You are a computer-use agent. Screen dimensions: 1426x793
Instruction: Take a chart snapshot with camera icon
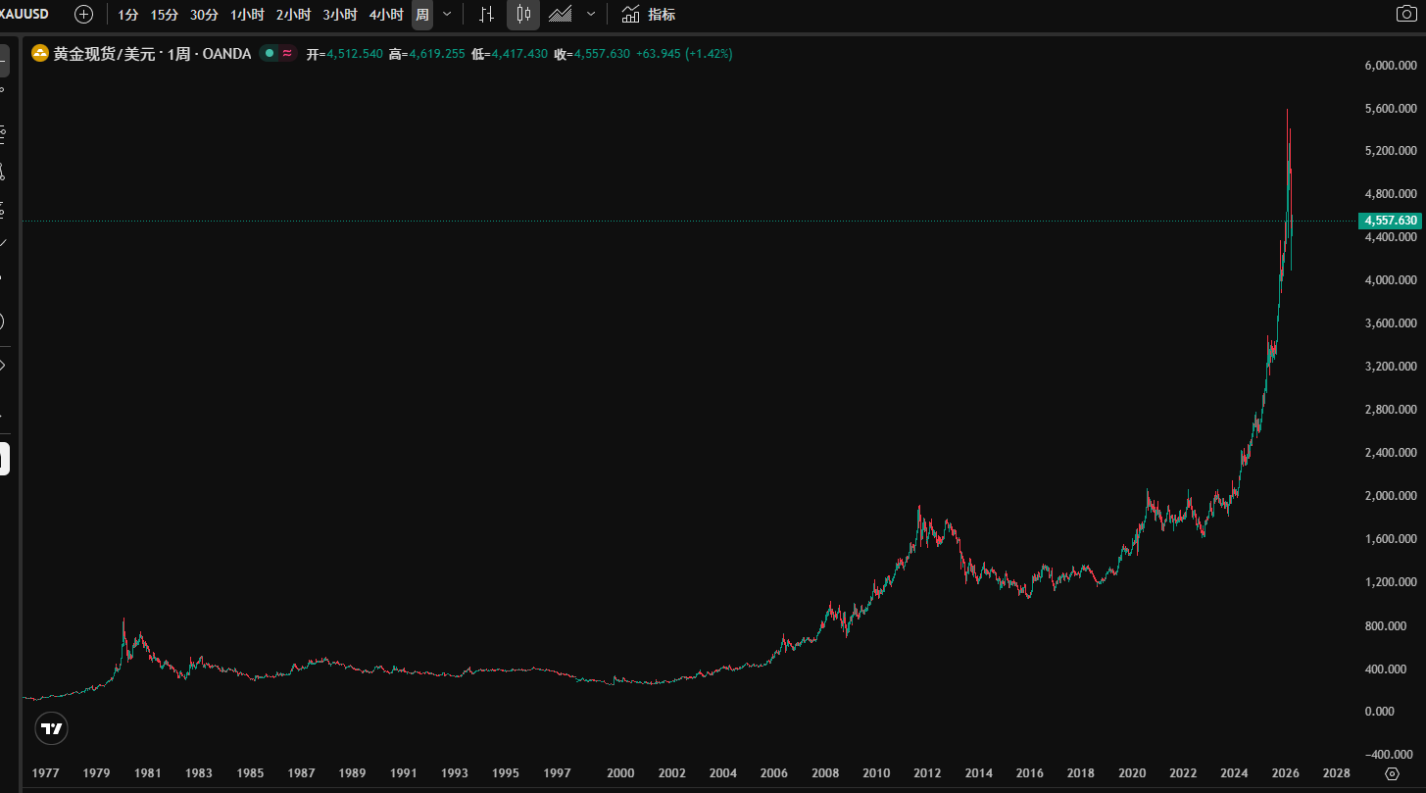click(1405, 14)
